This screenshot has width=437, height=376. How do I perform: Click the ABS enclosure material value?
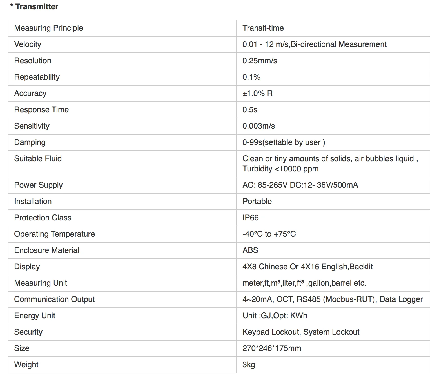pos(250,250)
